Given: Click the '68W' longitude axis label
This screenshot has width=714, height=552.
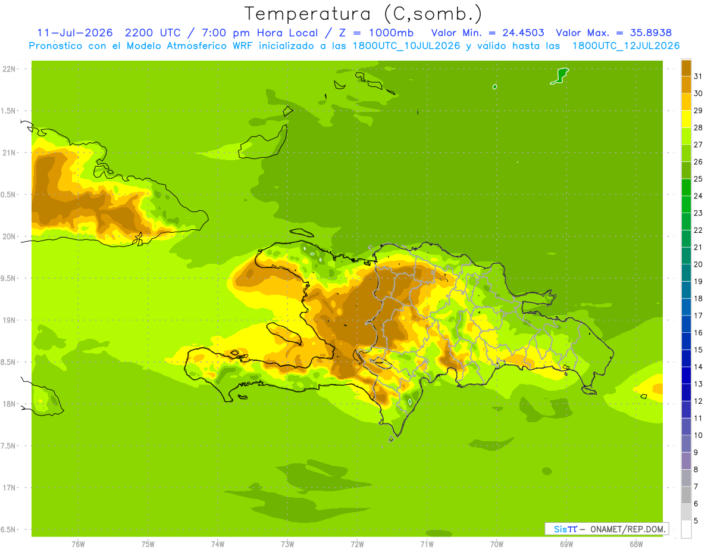Looking at the screenshot, I should [636, 544].
